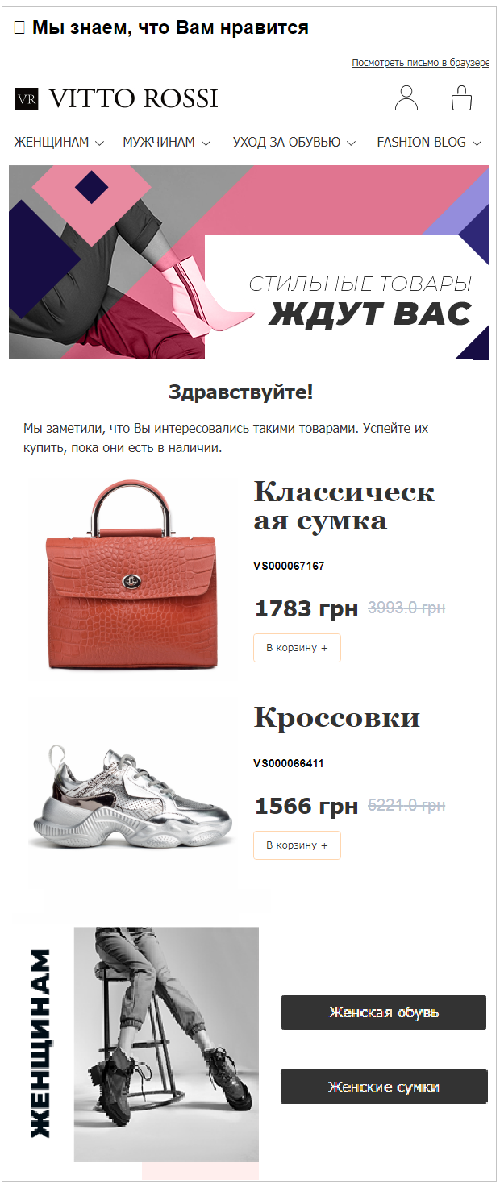
Task: Expand the УХОД ЗА ОБУВЬЮ chevron
Action: point(351,143)
